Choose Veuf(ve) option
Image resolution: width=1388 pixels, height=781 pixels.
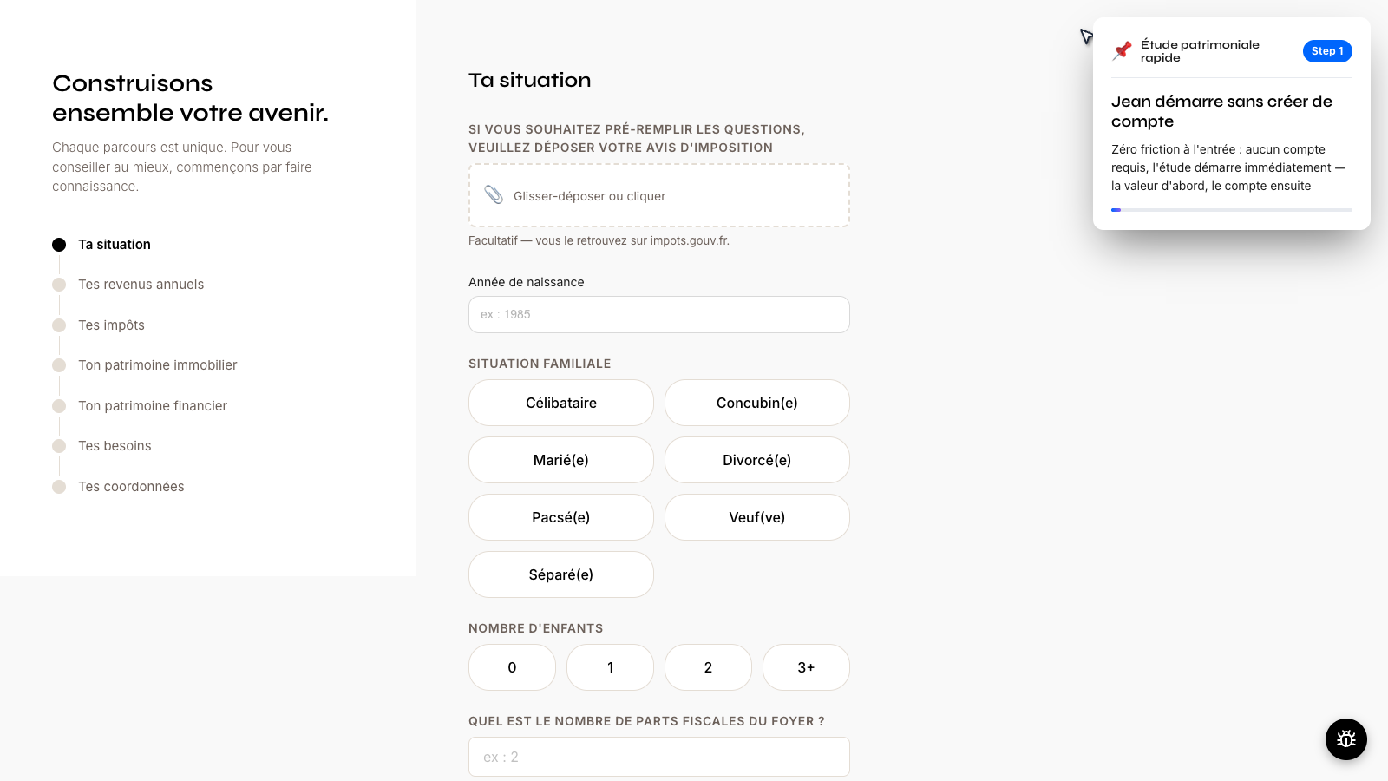tap(756, 517)
